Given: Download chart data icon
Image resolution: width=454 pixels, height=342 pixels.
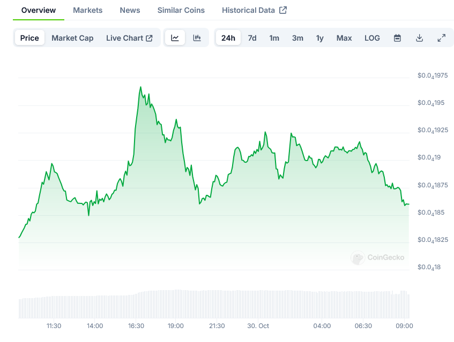Looking at the screenshot, I should tap(419, 38).
